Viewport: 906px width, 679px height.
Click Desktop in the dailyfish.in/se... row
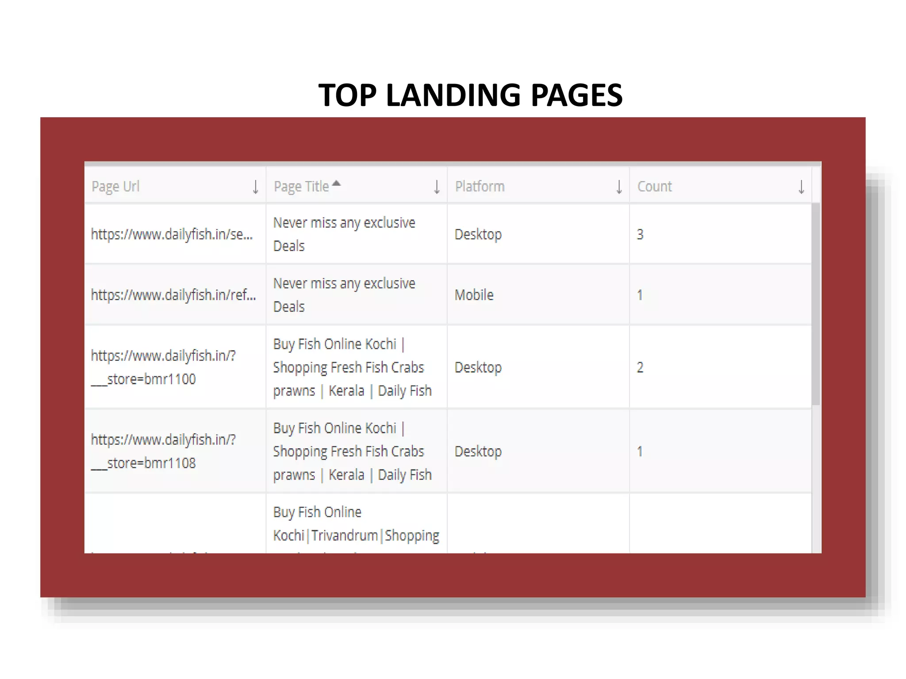[x=478, y=234]
